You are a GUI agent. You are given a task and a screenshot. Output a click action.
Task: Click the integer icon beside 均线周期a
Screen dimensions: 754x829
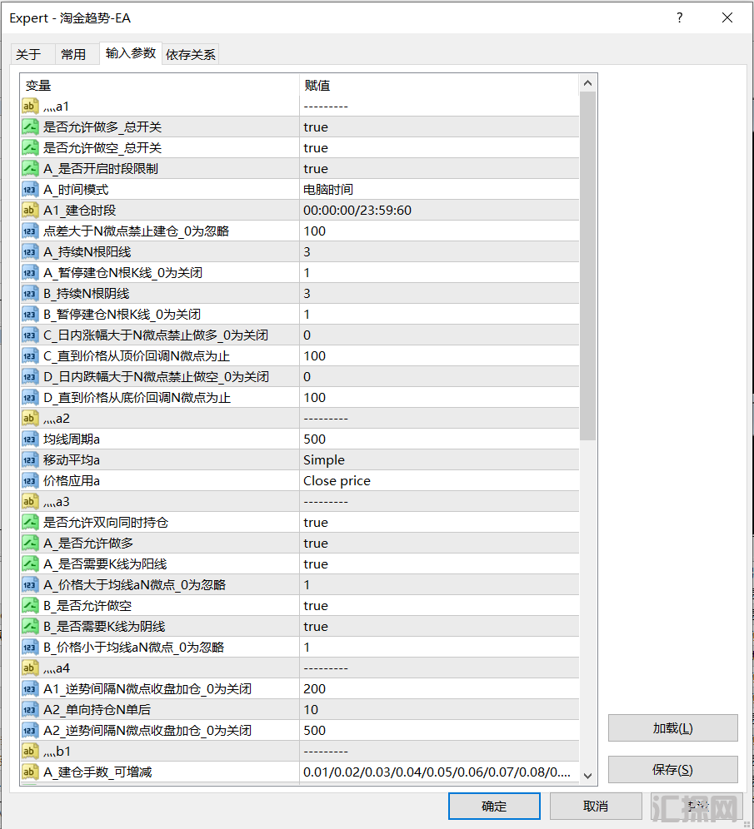tap(30, 439)
